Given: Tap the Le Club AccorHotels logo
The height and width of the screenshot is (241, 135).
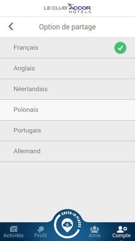Looking at the screenshot, I should pos(67,8).
